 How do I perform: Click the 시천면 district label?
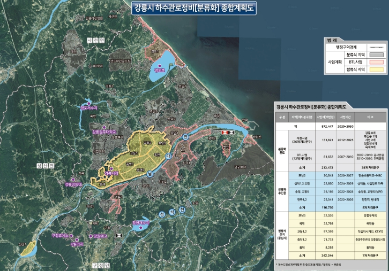[x=96, y=40]
